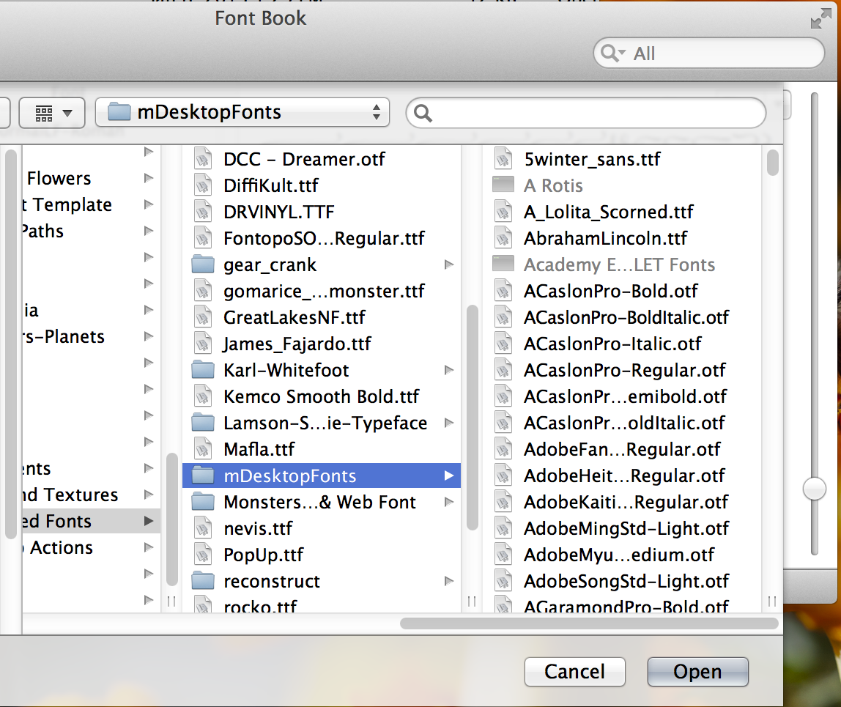Expand Karl-Whitefoot folder arrow
This screenshot has width=841, height=707.
(x=449, y=370)
